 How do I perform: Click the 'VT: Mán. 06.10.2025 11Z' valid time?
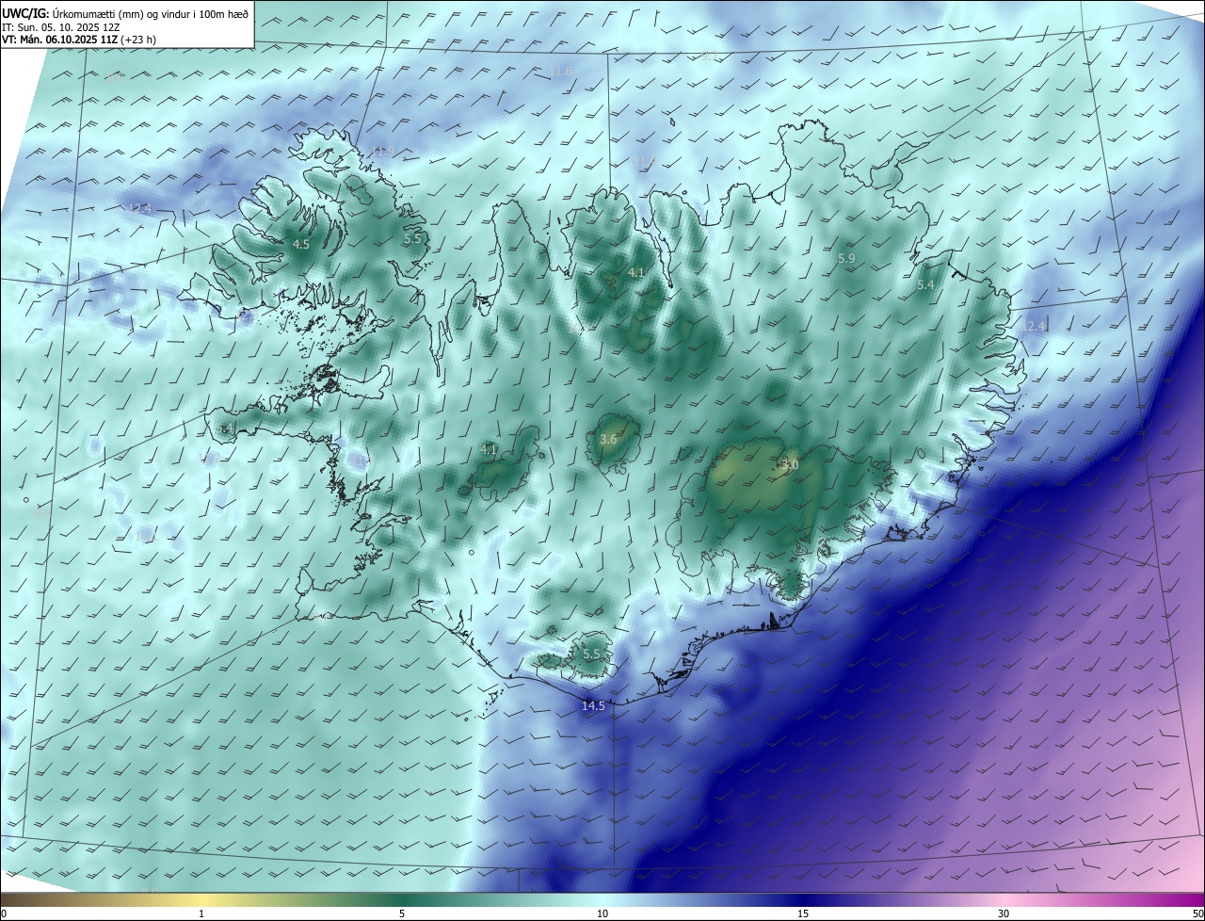pos(59,40)
